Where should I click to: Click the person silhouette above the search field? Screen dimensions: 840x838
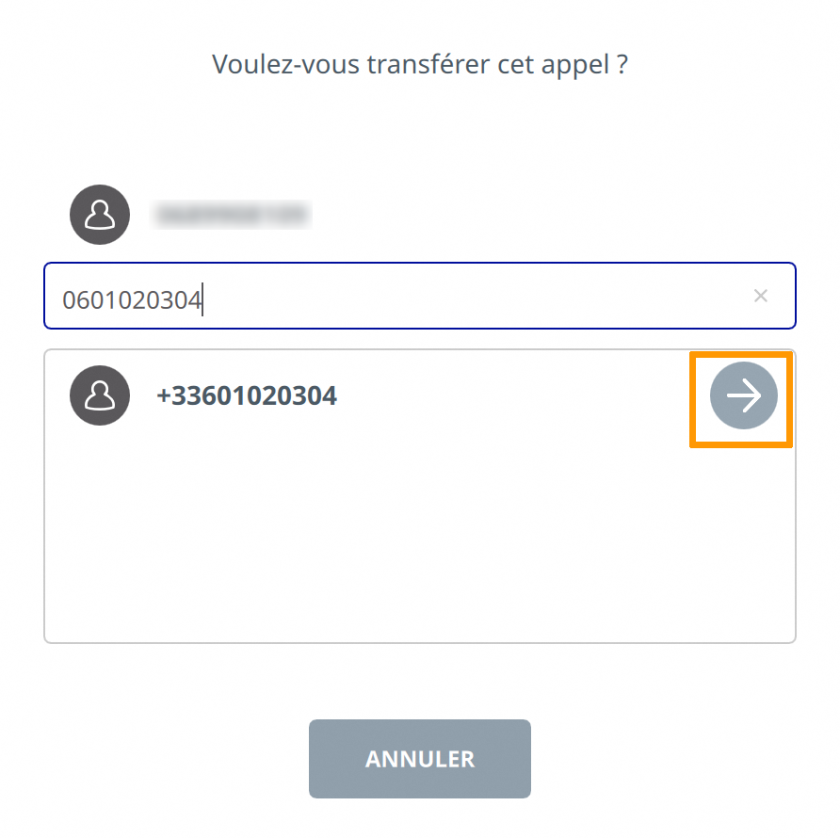[x=100, y=215]
